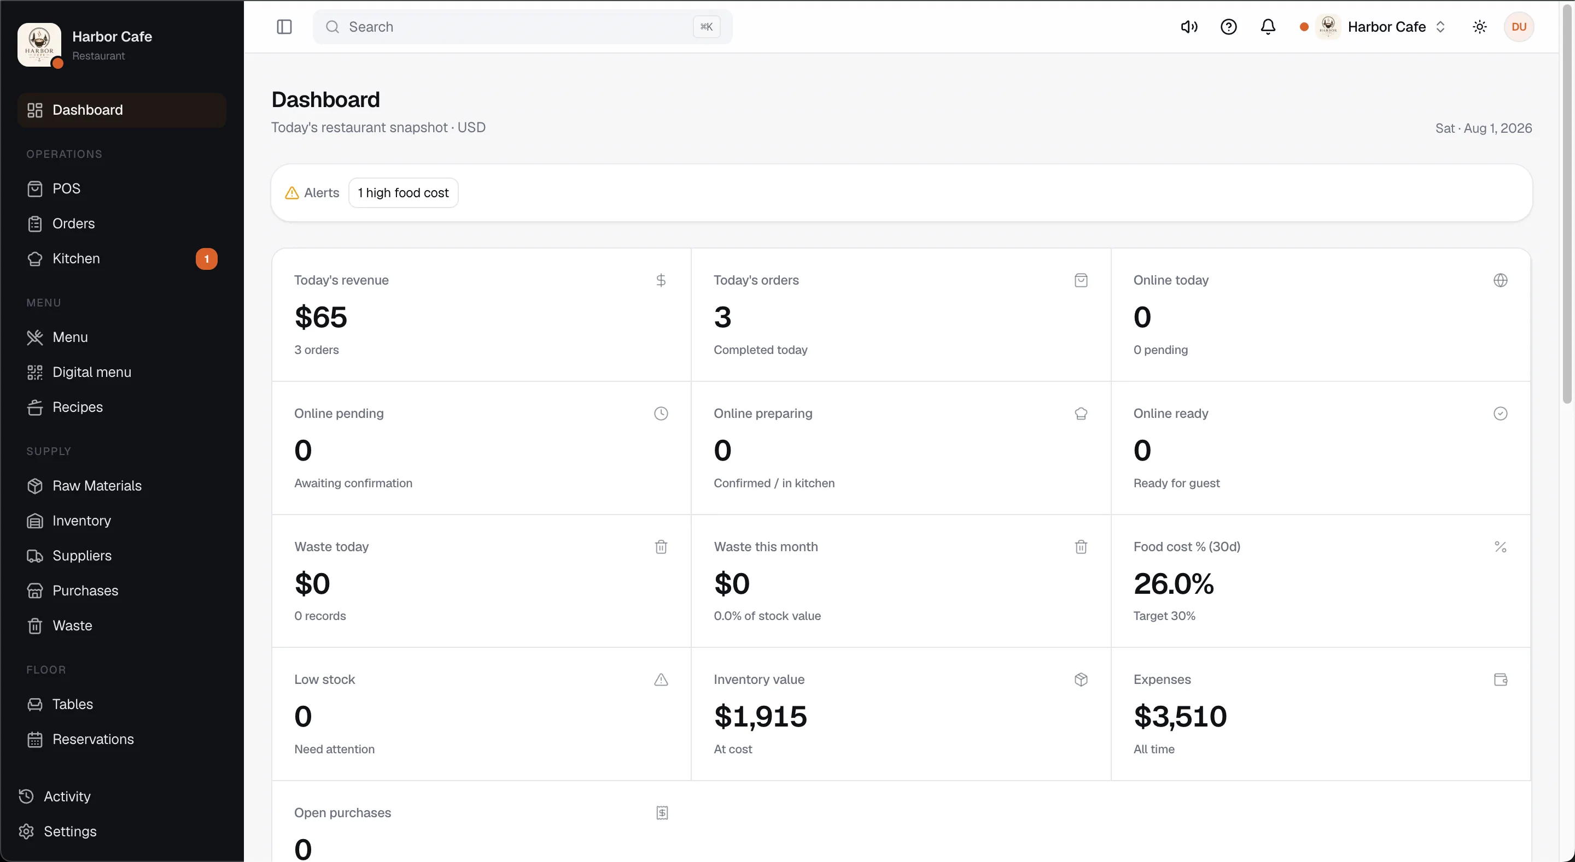Click the wallet icon on Expenses card
The image size is (1575, 862).
pyautogui.click(x=1501, y=680)
